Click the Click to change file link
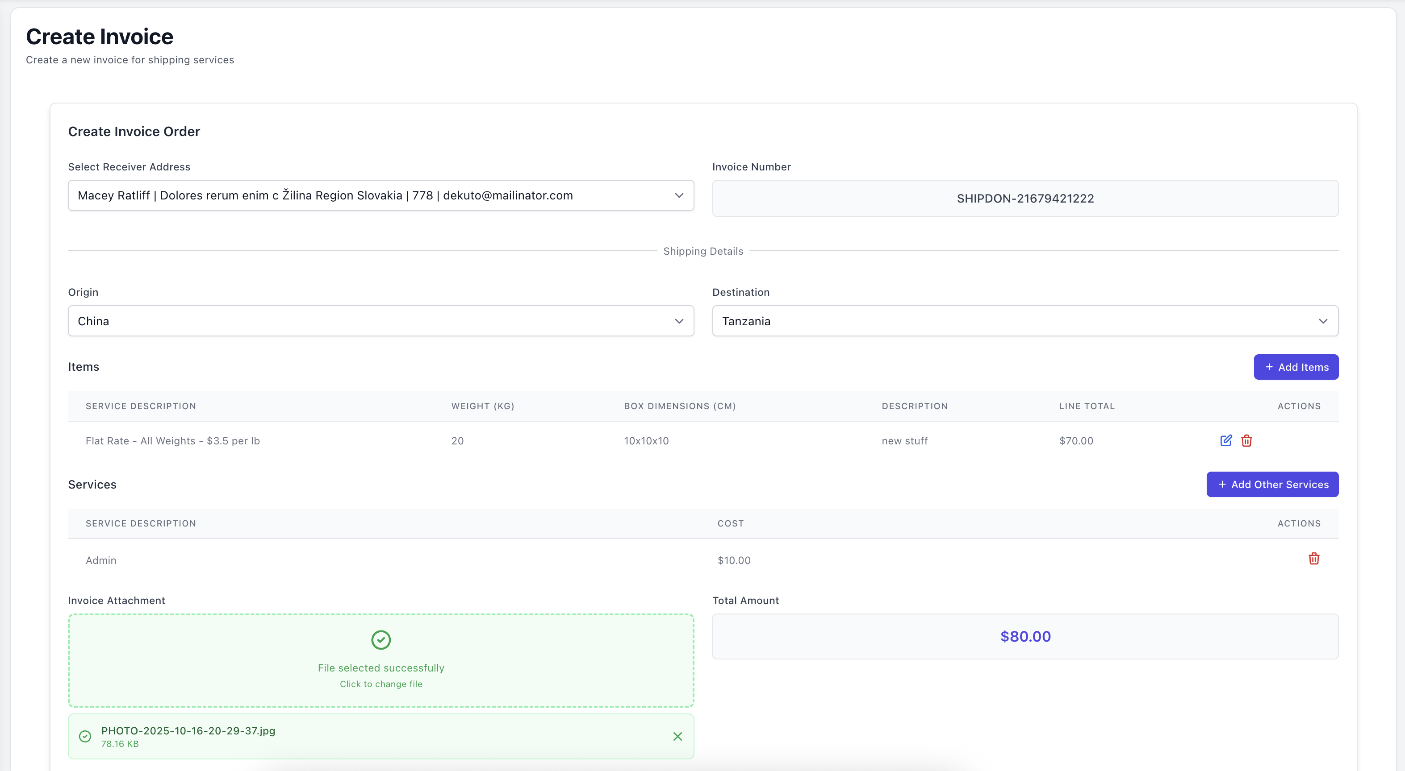This screenshot has width=1405, height=771. [381, 684]
